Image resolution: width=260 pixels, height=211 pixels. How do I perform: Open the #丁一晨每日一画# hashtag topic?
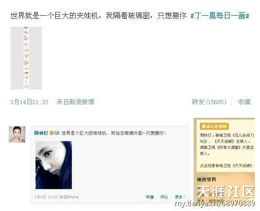pyautogui.click(x=220, y=16)
